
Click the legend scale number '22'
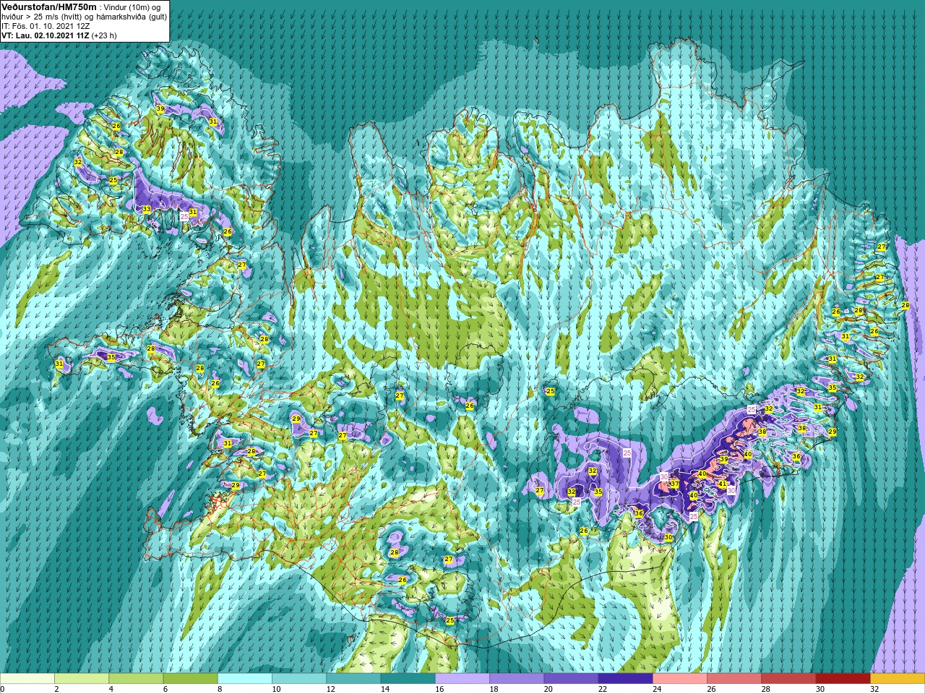pyautogui.click(x=603, y=689)
